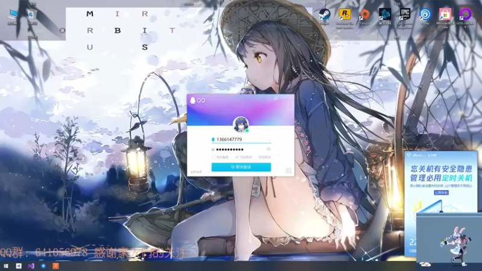Open the Microsoft Store shortcut
Viewport: 482px width, 271px height.
coord(445,19)
